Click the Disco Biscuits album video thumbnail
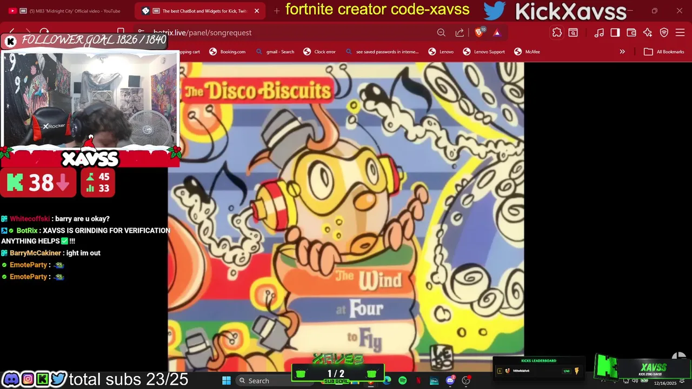 tap(346, 216)
